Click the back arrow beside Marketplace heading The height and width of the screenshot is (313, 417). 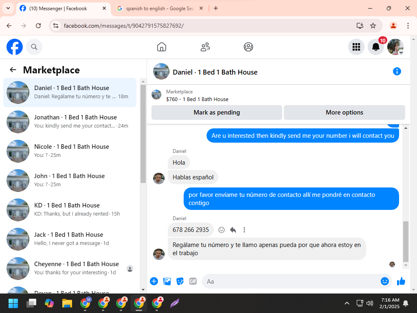tap(13, 70)
